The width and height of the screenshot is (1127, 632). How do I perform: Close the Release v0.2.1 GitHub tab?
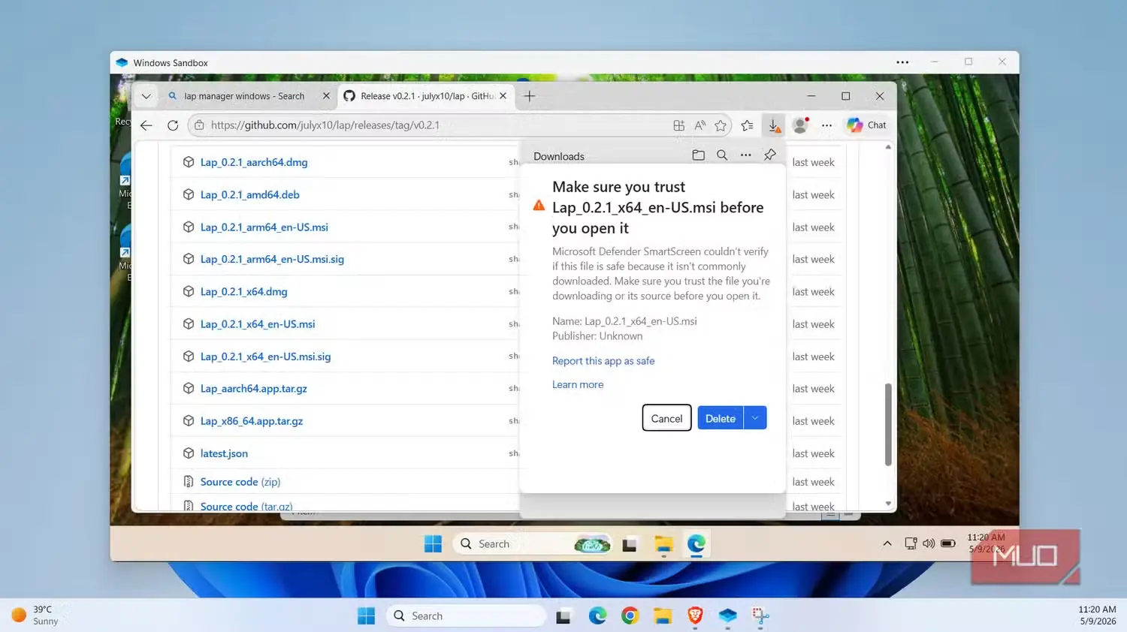[503, 96]
